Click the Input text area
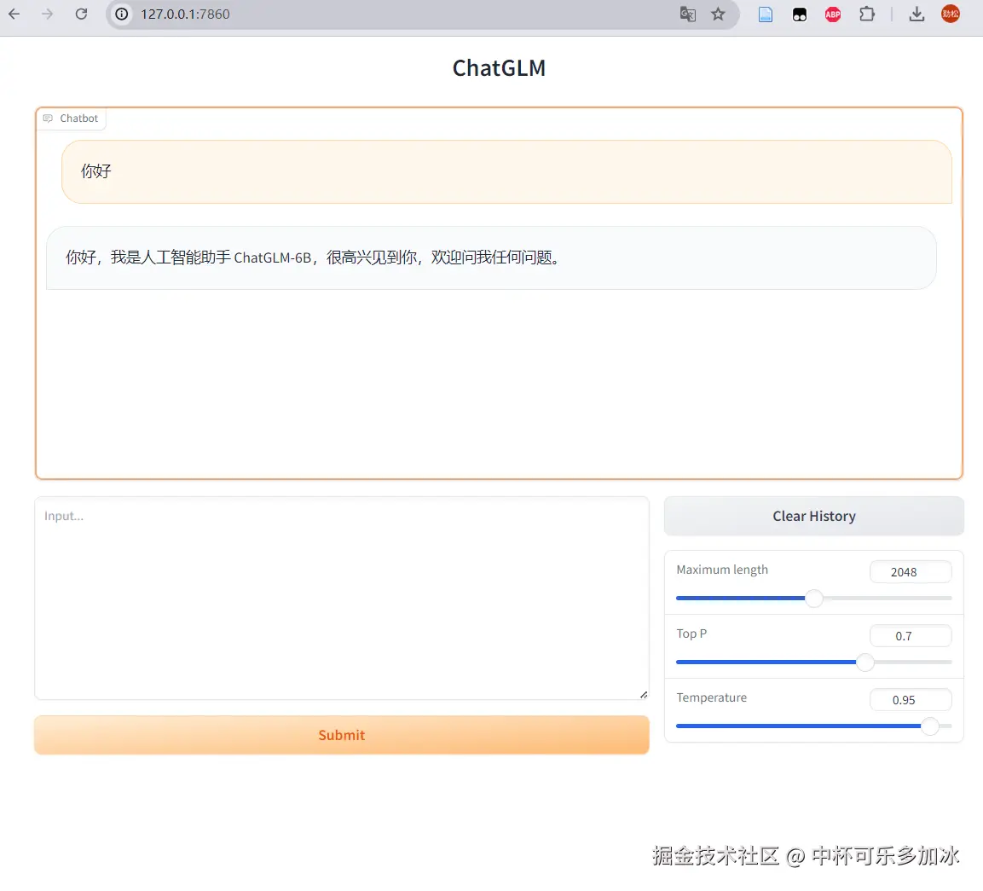 point(342,599)
